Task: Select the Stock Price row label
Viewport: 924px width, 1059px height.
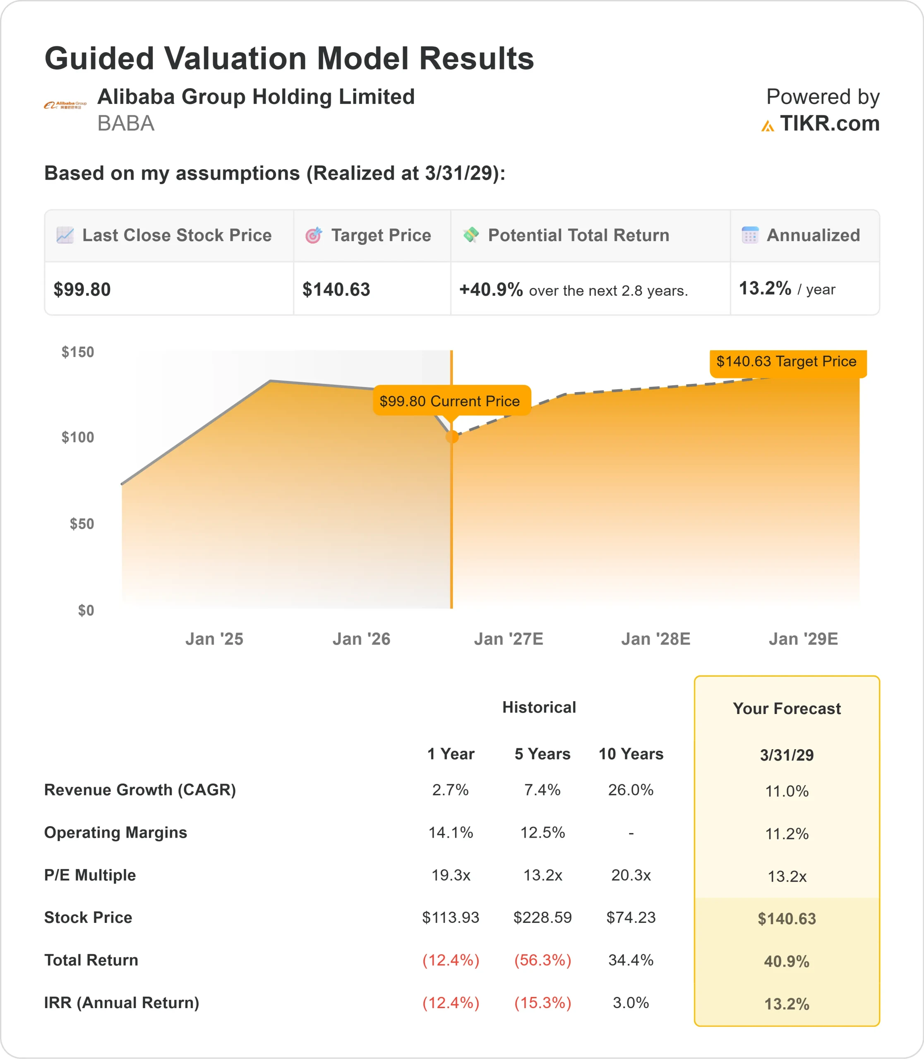Action: (88, 918)
